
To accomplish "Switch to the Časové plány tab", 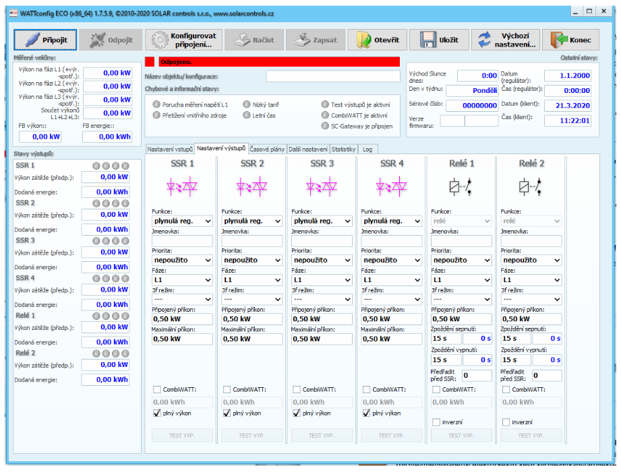I will click(x=269, y=148).
